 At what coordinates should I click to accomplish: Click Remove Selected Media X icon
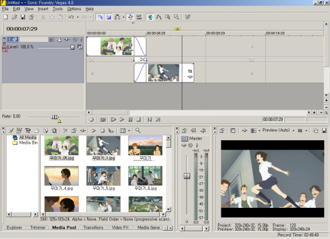(65, 131)
